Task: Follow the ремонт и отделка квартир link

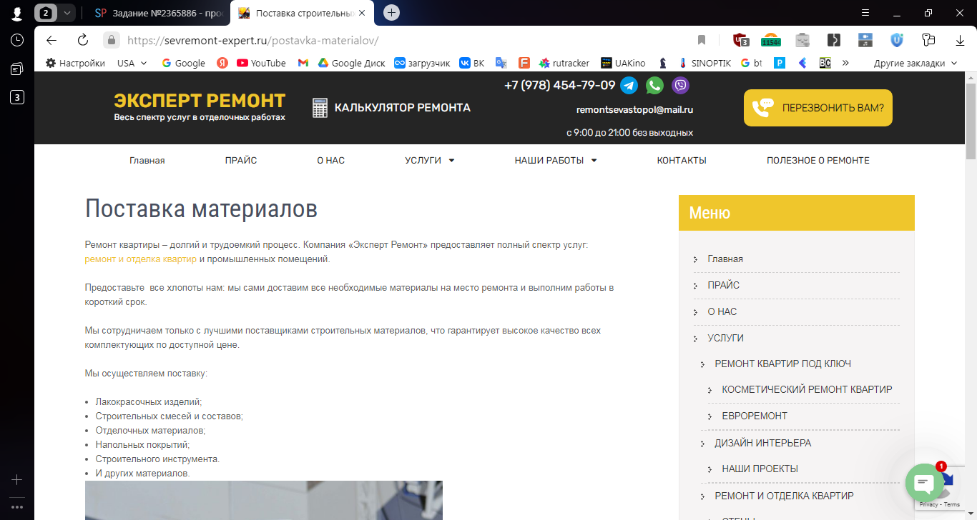Action: tap(141, 259)
